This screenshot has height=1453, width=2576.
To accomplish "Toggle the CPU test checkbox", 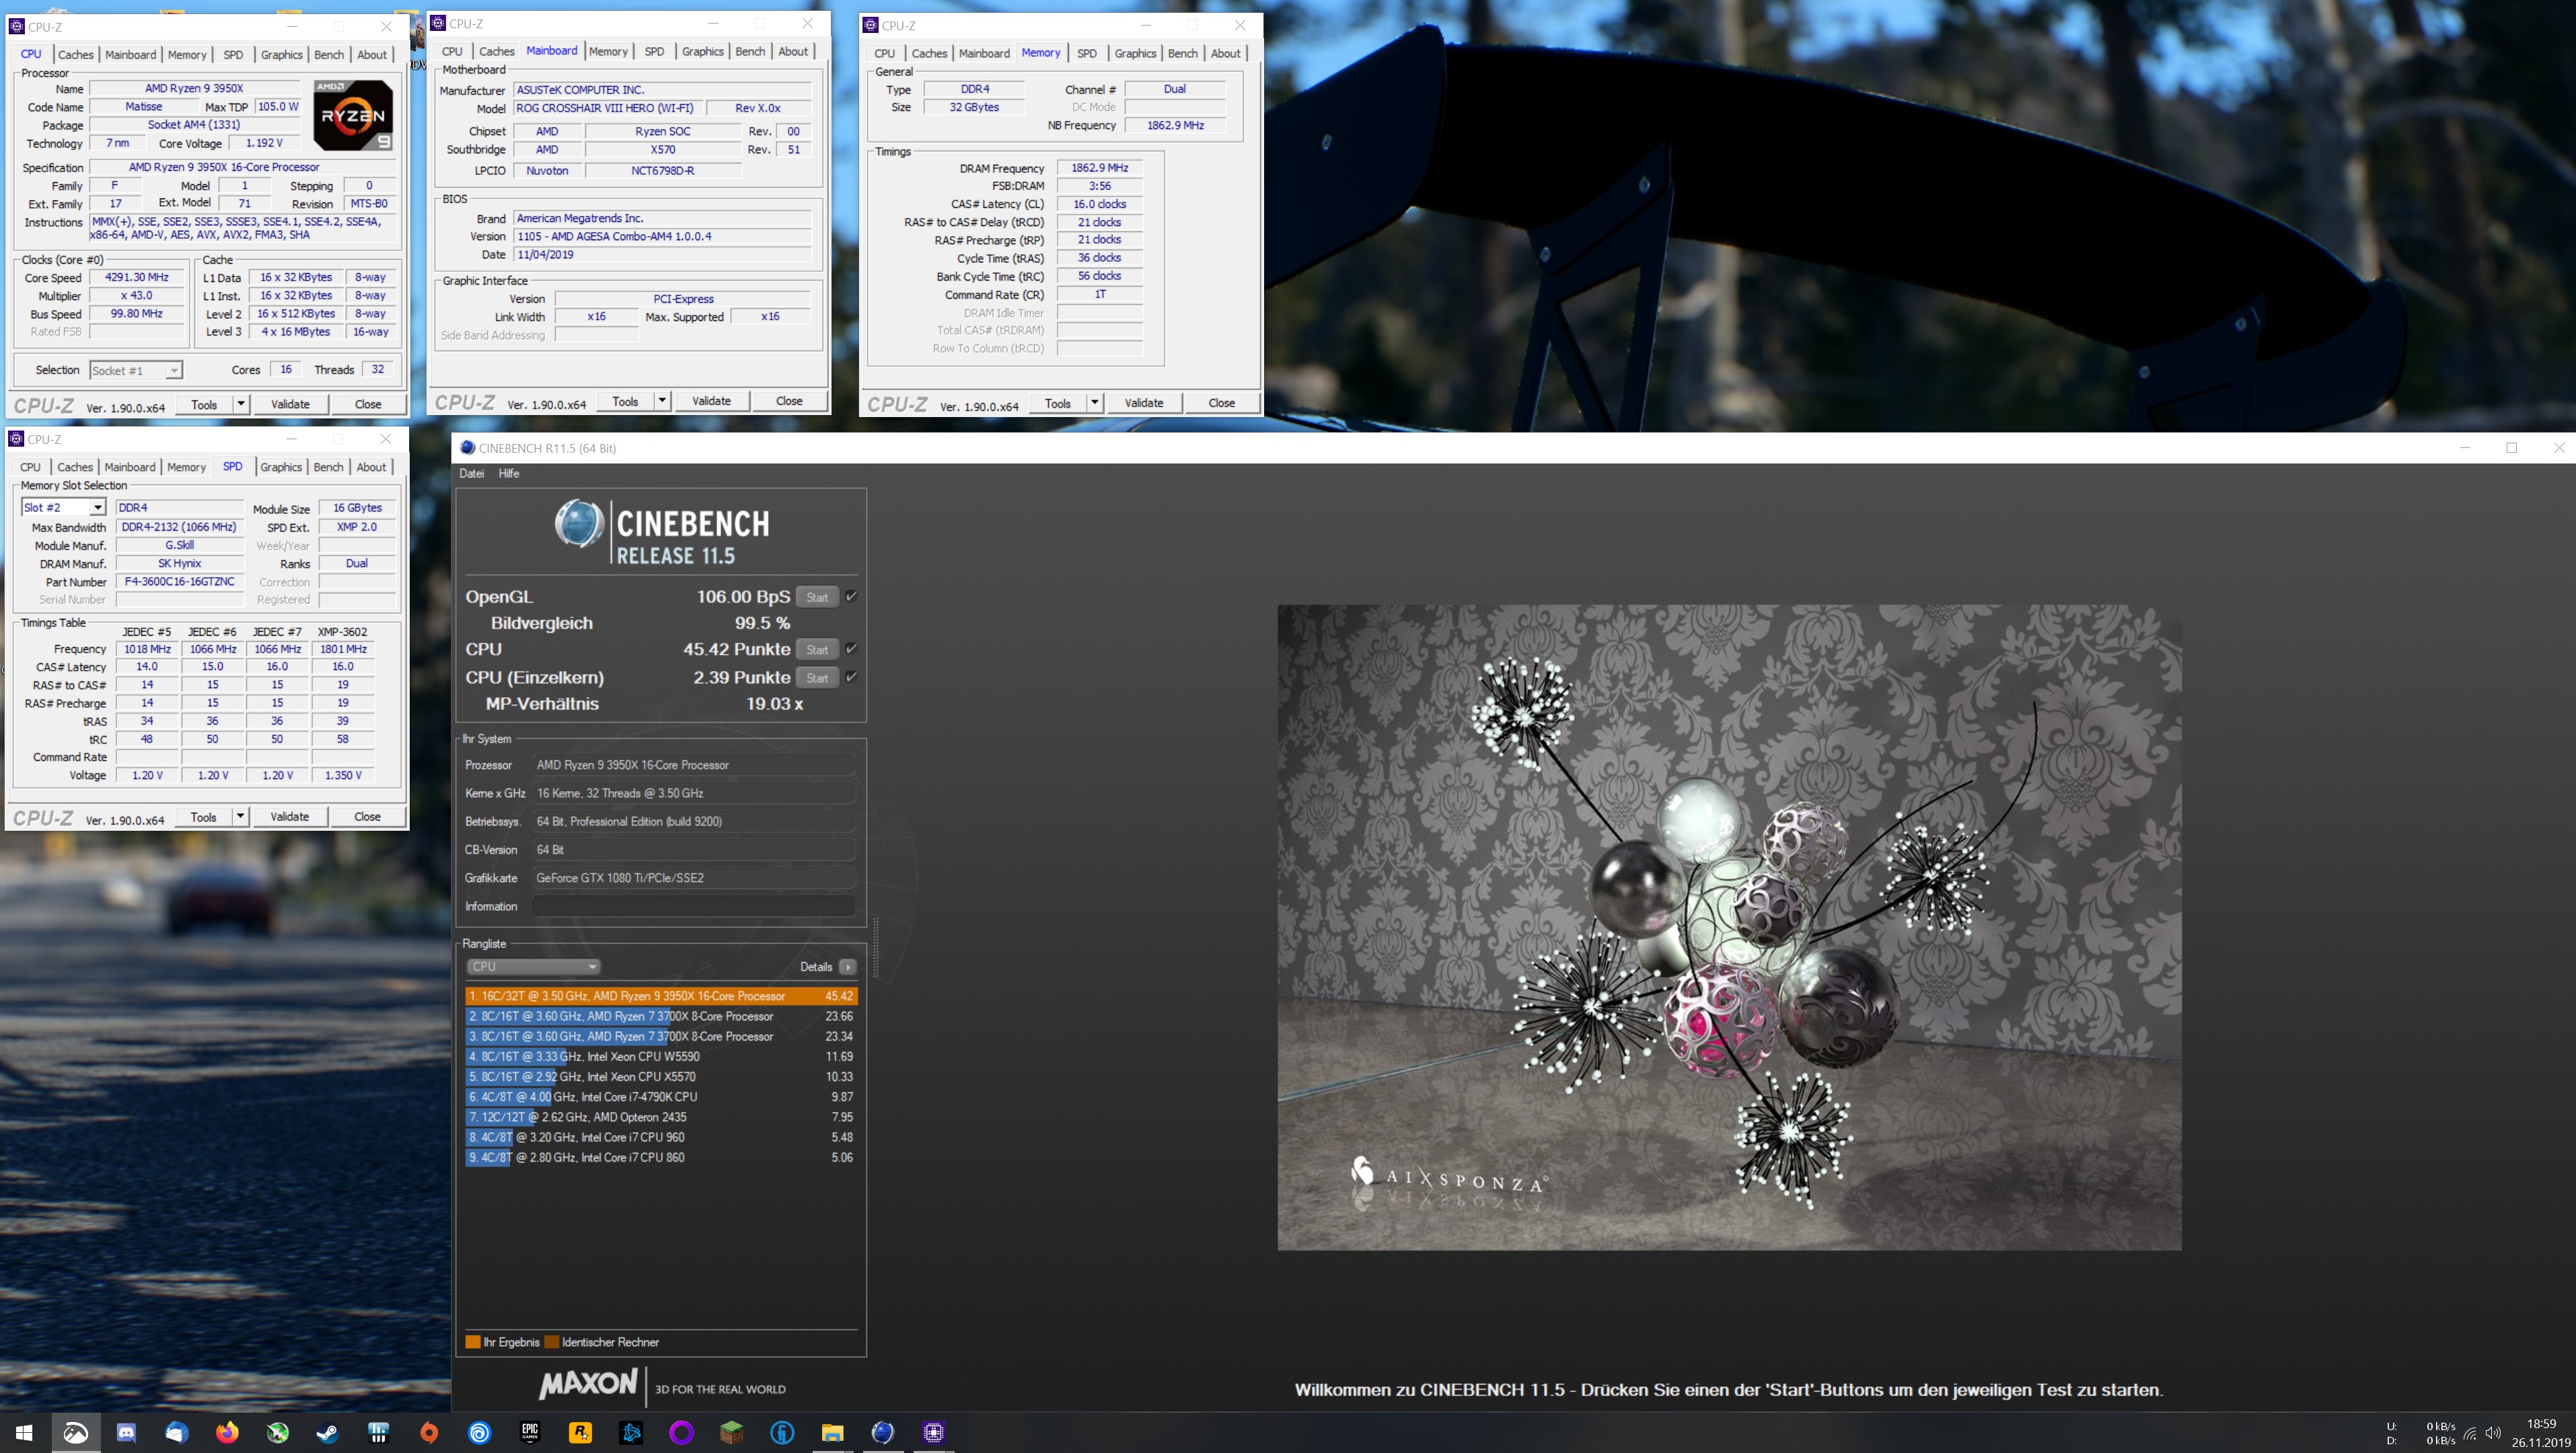I will click(851, 649).
